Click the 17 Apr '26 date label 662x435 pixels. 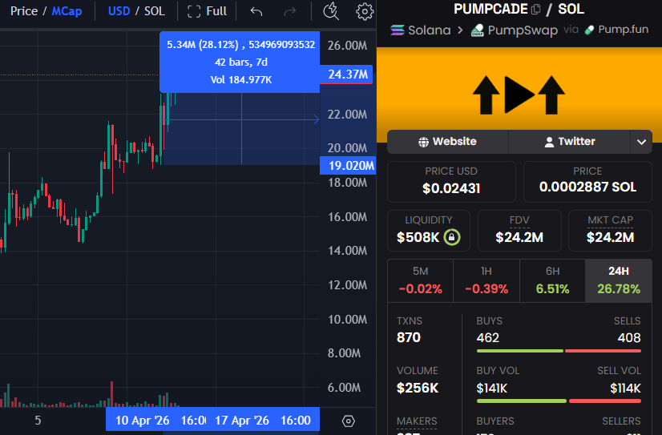[242, 421]
